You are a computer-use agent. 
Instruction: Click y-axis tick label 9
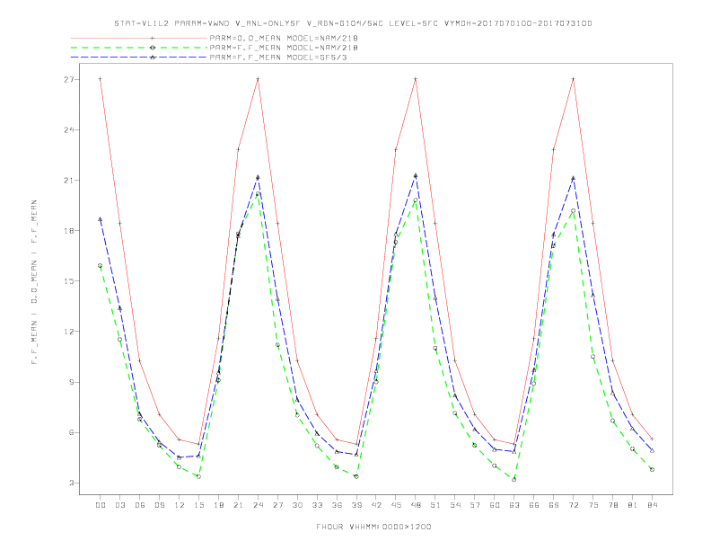72,382
